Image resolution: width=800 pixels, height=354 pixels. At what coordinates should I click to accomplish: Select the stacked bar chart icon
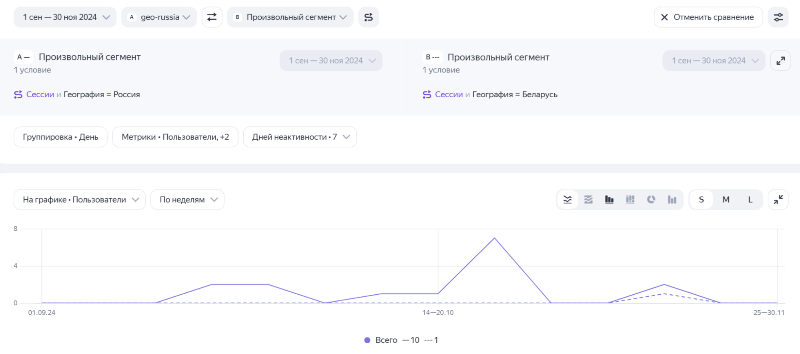[x=630, y=200]
